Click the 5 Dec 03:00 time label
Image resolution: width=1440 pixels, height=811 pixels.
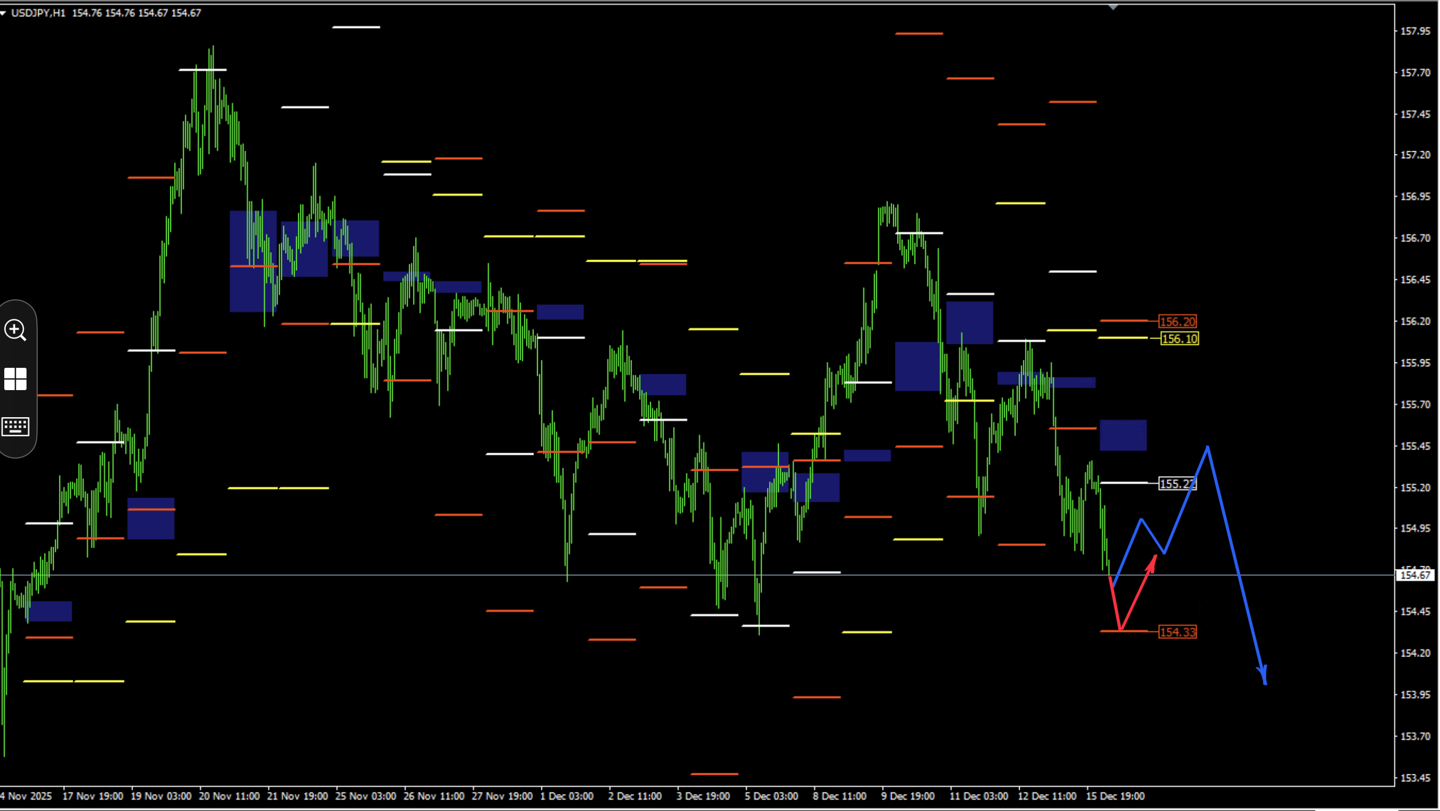(x=771, y=796)
